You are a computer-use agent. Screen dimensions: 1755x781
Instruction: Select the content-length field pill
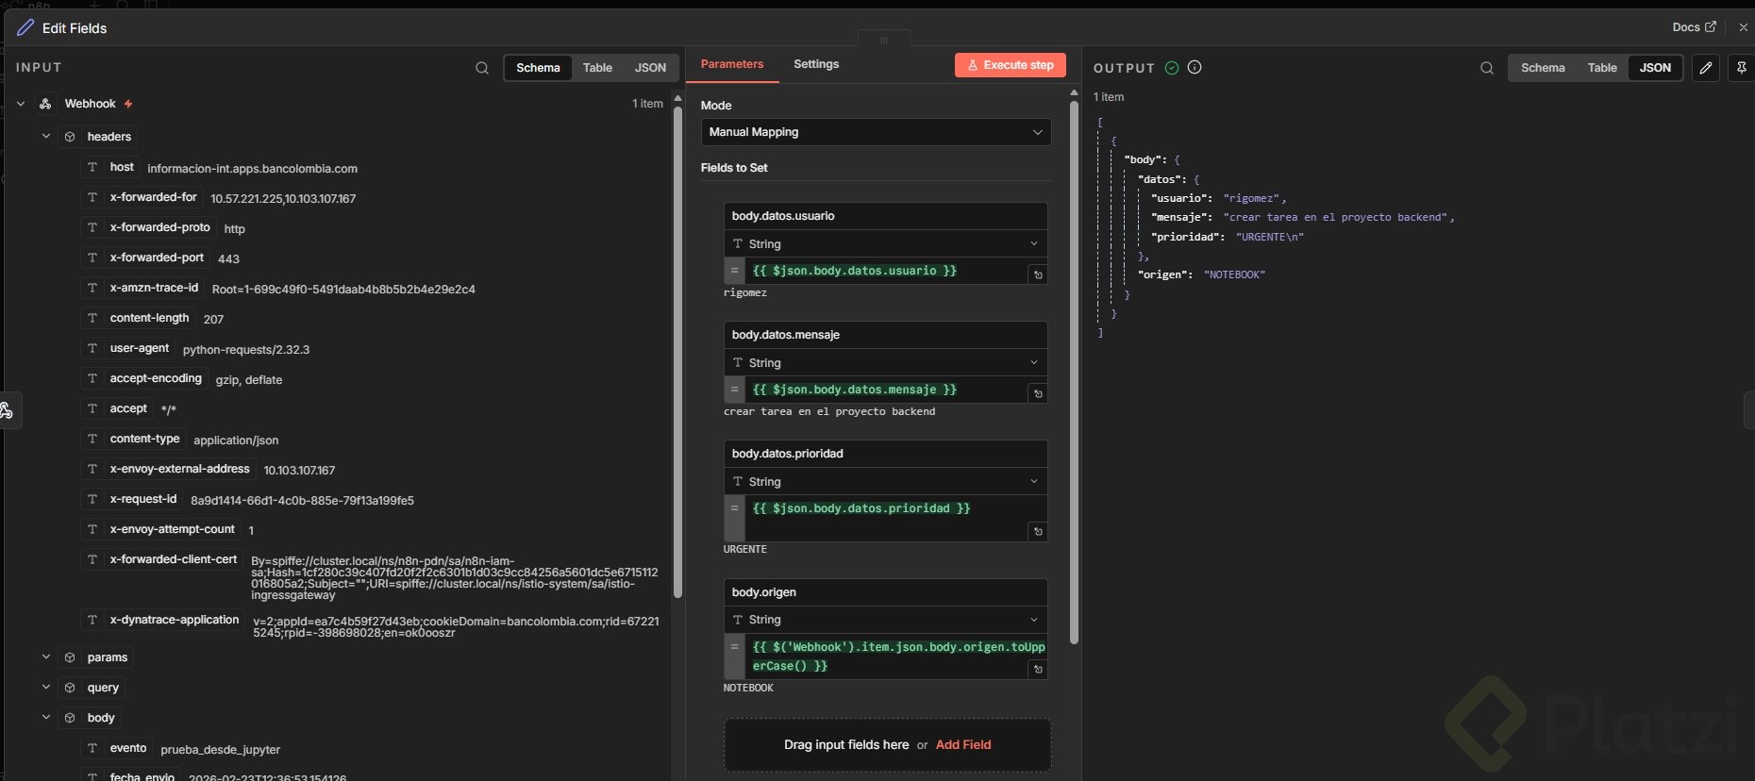[139, 318]
